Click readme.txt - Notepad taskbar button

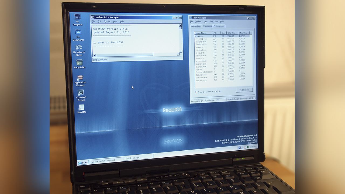coord(106,161)
